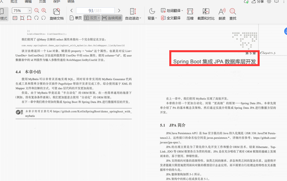Click the zoom out magnifier icon
The height and width of the screenshot is (181, 287).
point(36,10)
